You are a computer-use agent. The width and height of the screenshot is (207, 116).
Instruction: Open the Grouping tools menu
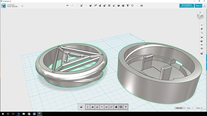[x=114, y=5]
